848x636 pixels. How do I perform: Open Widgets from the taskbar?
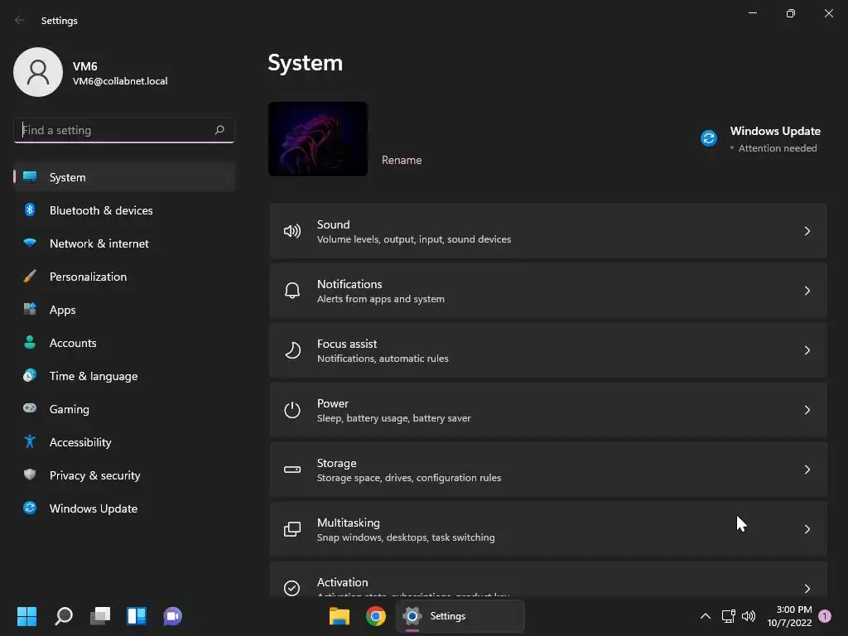(x=137, y=616)
